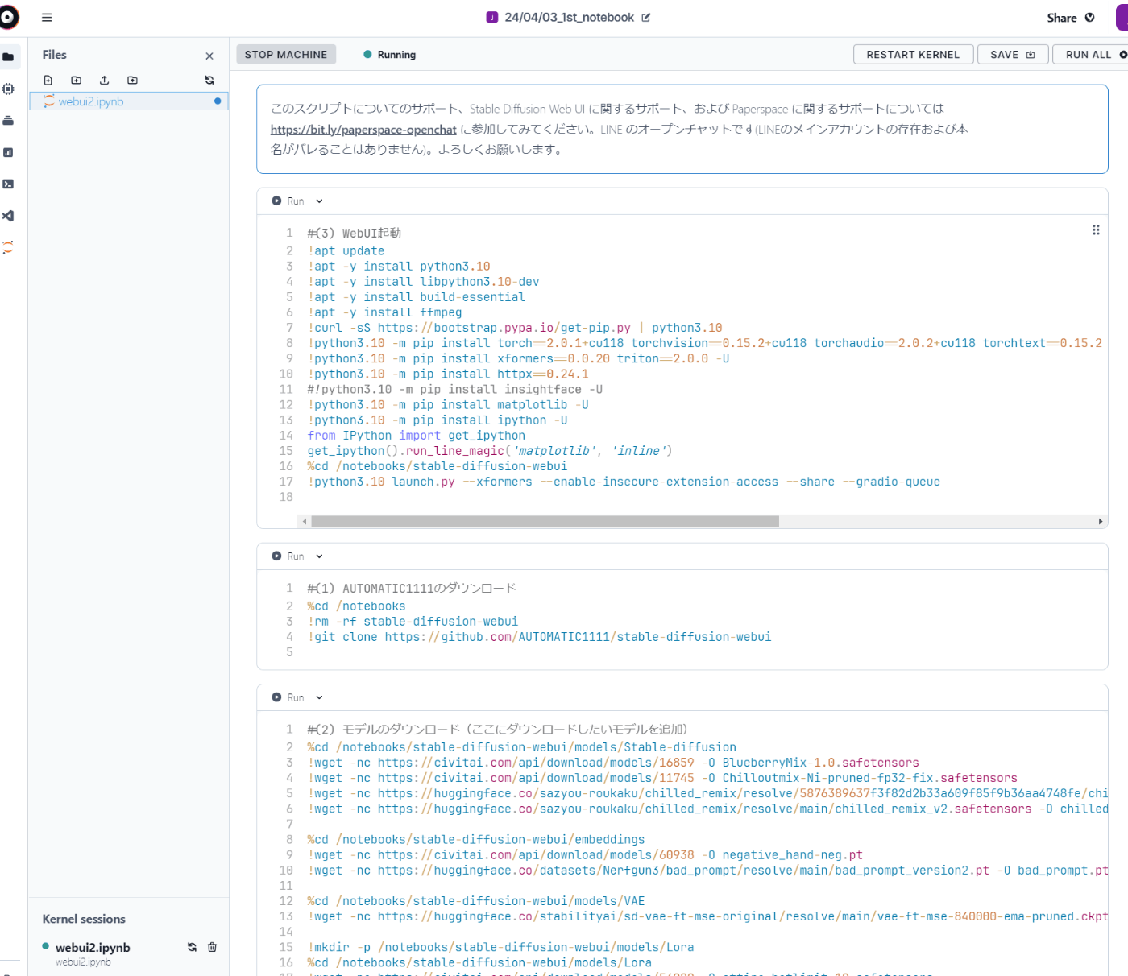Click the '%cd' models/VAE line

click(476, 901)
